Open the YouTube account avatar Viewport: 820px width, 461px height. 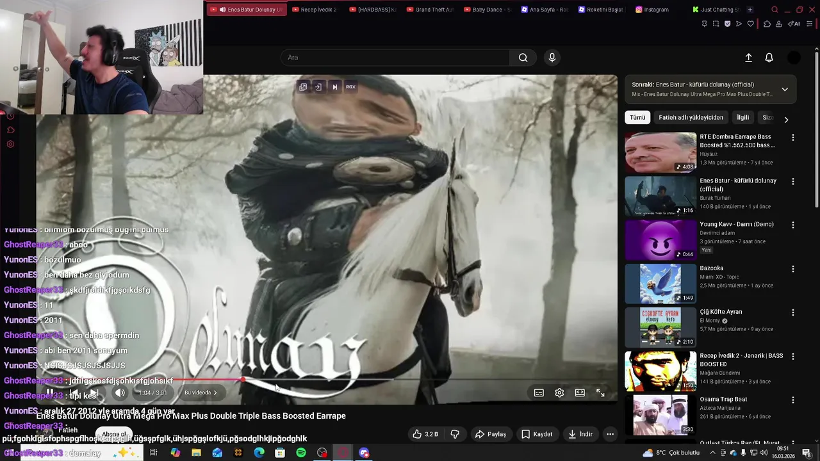tap(794, 58)
